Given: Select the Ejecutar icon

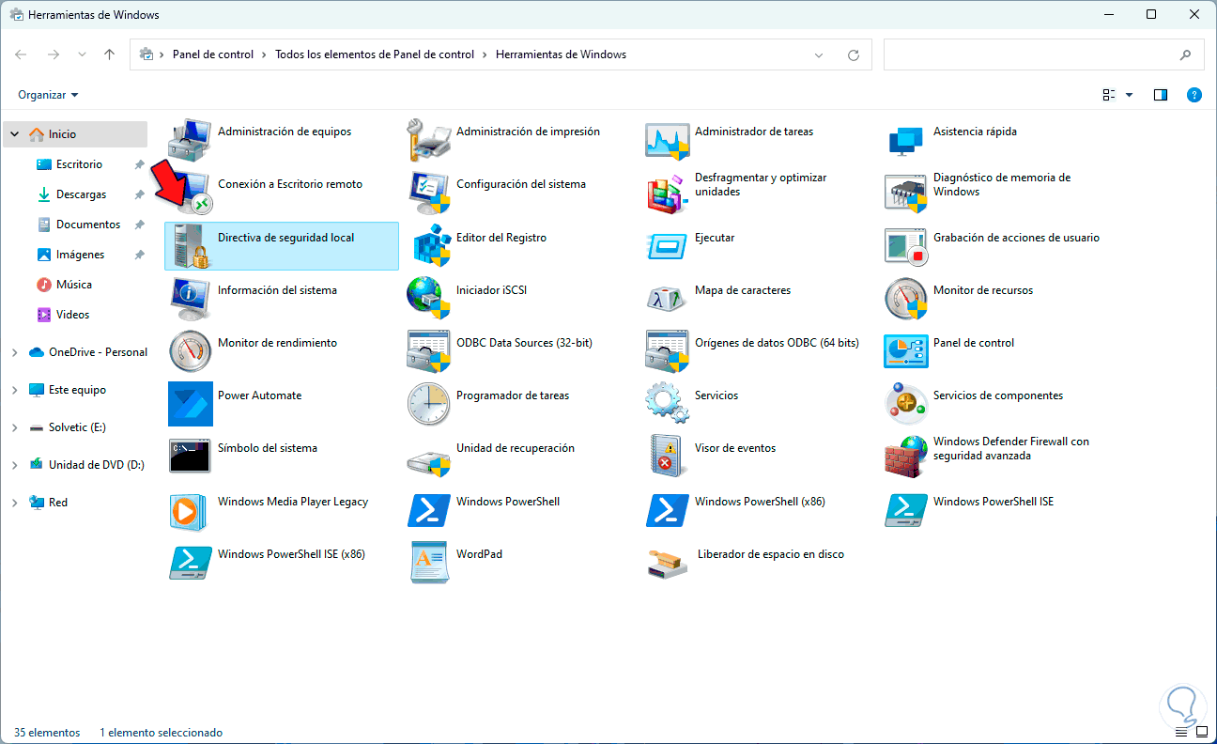Looking at the screenshot, I should coord(668,246).
